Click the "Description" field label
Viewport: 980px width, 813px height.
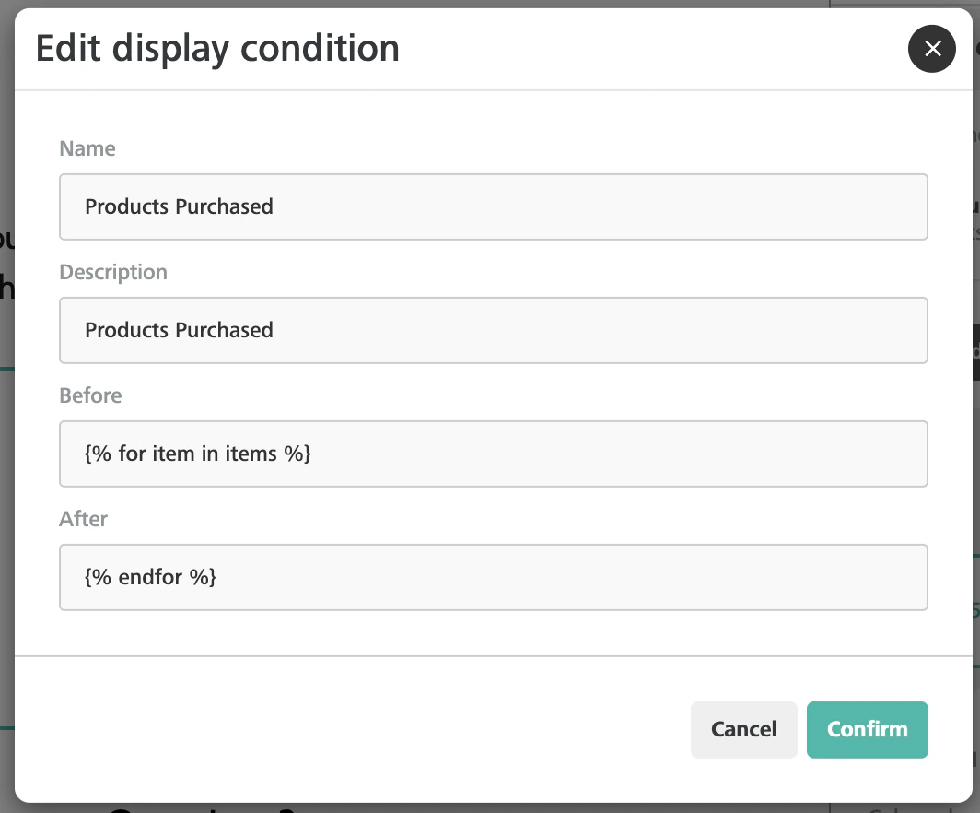[x=113, y=272]
